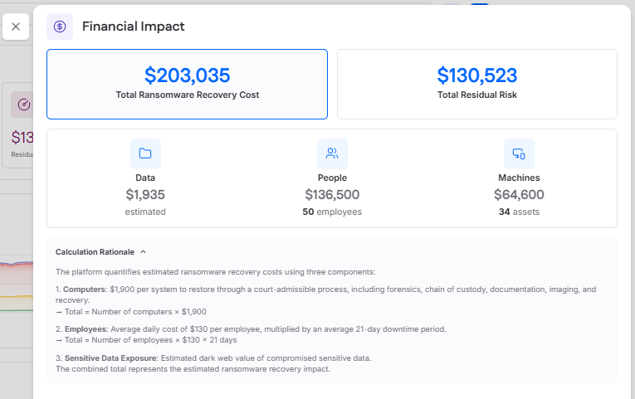Viewport: 635px width, 399px height.
Task: Click the Data folder icon
Action: click(145, 153)
